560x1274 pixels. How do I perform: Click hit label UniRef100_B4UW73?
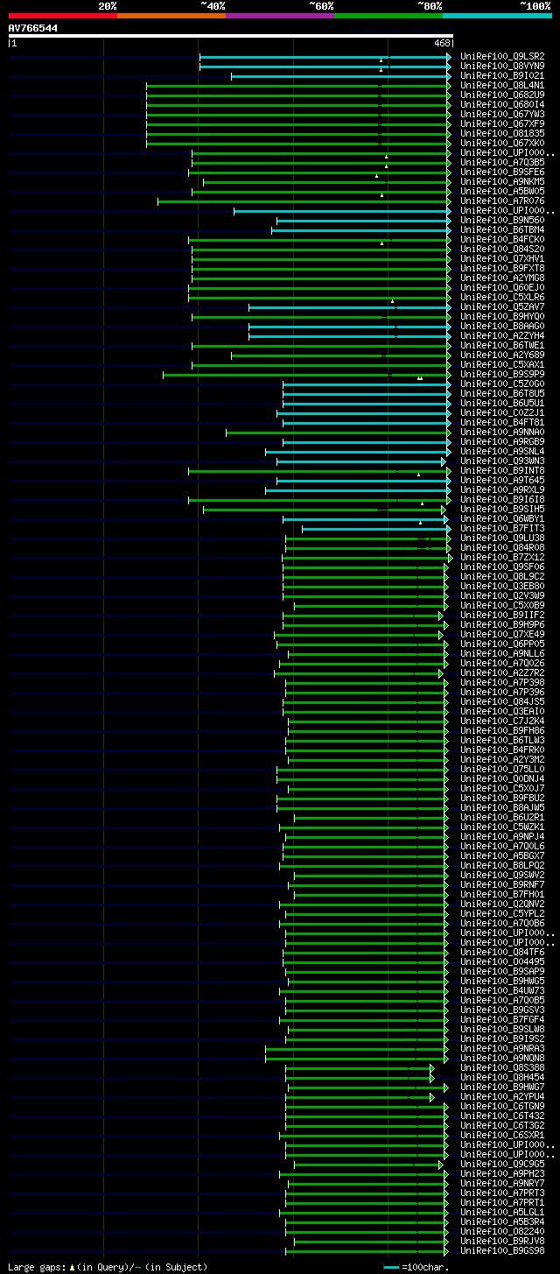[502, 990]
